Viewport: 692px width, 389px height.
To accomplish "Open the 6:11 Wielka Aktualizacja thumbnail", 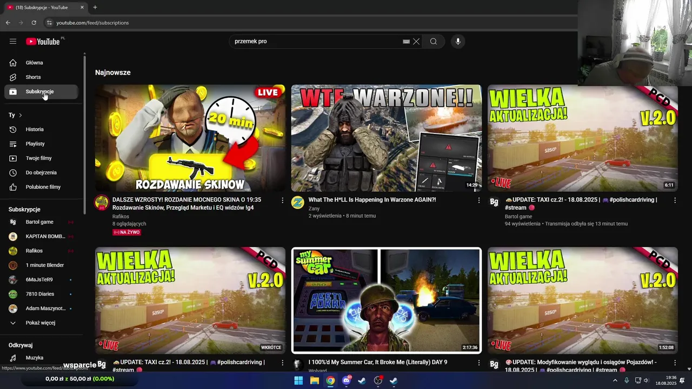I will pos(583,138).
